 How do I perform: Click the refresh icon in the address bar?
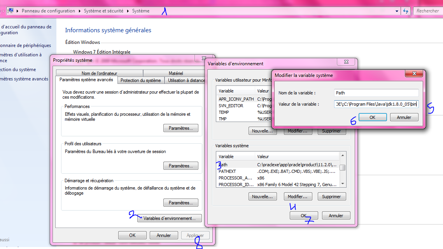406,11
